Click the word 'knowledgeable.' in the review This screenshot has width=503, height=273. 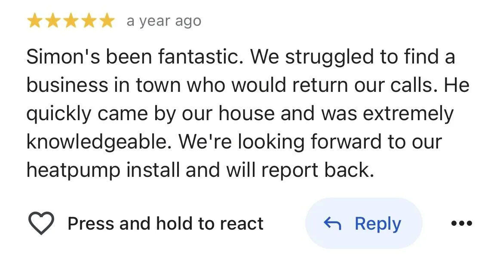[x=99, y=142]
